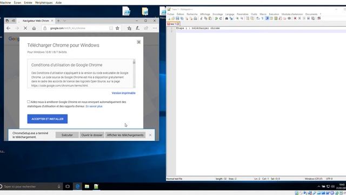Open File Explorer from the taskbar
The height and width of the screenshot is (195, 346).
pyautogui.click(x=87, y=186)
